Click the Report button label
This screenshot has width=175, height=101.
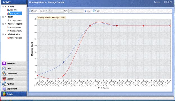click(x=34, y=11)
